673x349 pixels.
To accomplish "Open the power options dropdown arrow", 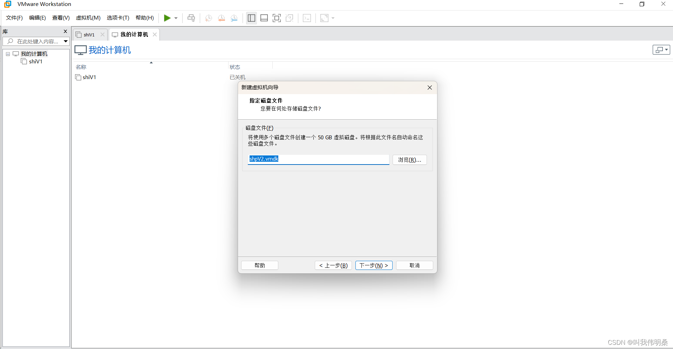I will click(176, 18).
